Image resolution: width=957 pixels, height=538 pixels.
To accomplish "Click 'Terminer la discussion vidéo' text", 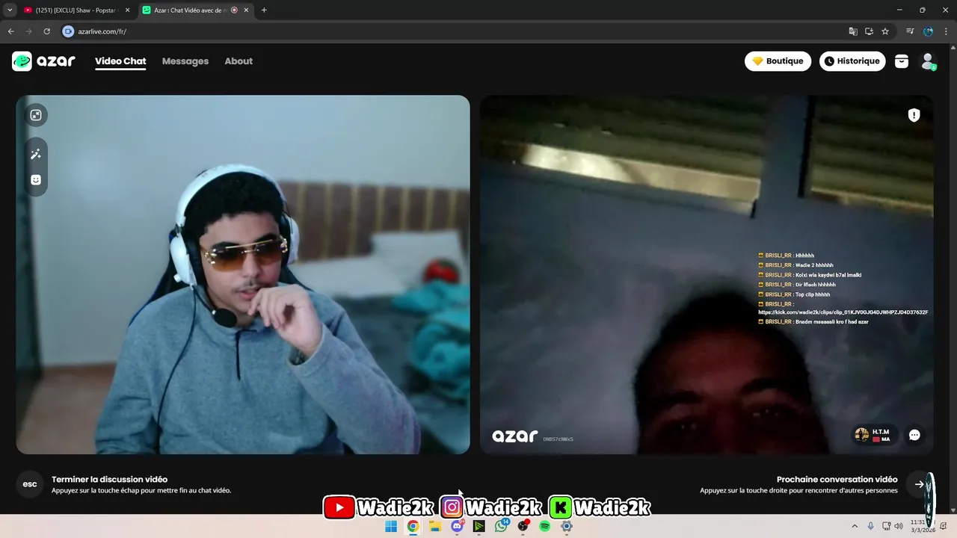I will 109,480.
